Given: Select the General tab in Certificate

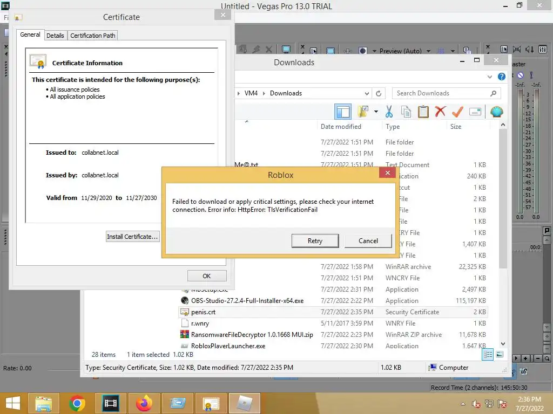Looking at the screenshot, I should point(30,34).
